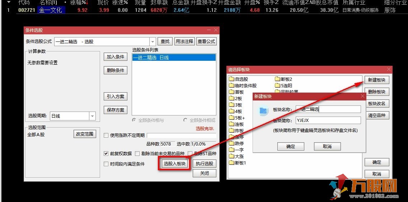Screen dimensions: 408x202
Task: Sort by 总金额 column header
Action: 180,3
